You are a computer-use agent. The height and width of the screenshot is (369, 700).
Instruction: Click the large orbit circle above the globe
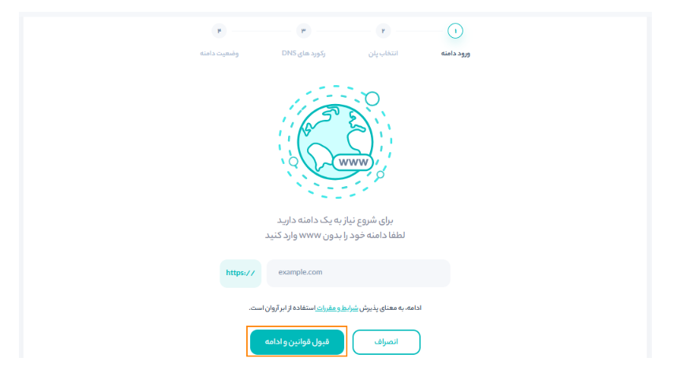coord(372,99)
